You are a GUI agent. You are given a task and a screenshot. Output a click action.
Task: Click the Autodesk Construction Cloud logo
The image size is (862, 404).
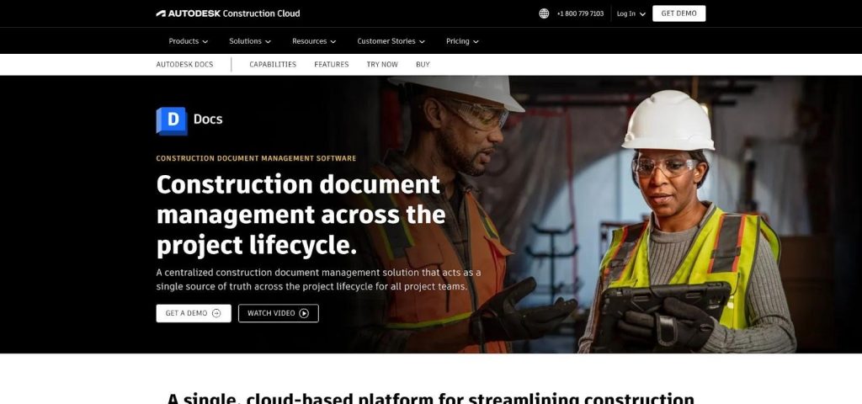227,13
